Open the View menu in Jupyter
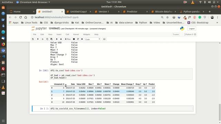Screen dimensions: 221x124 50,34
